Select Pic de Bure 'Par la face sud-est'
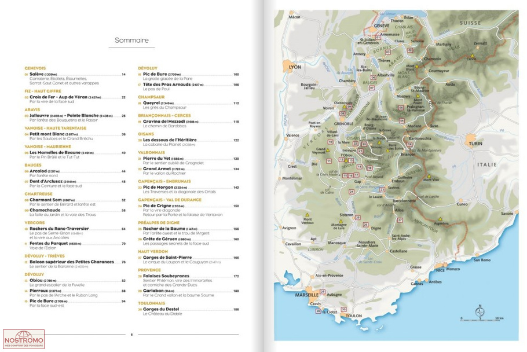The image size is (527, 352). click(75, 303)
